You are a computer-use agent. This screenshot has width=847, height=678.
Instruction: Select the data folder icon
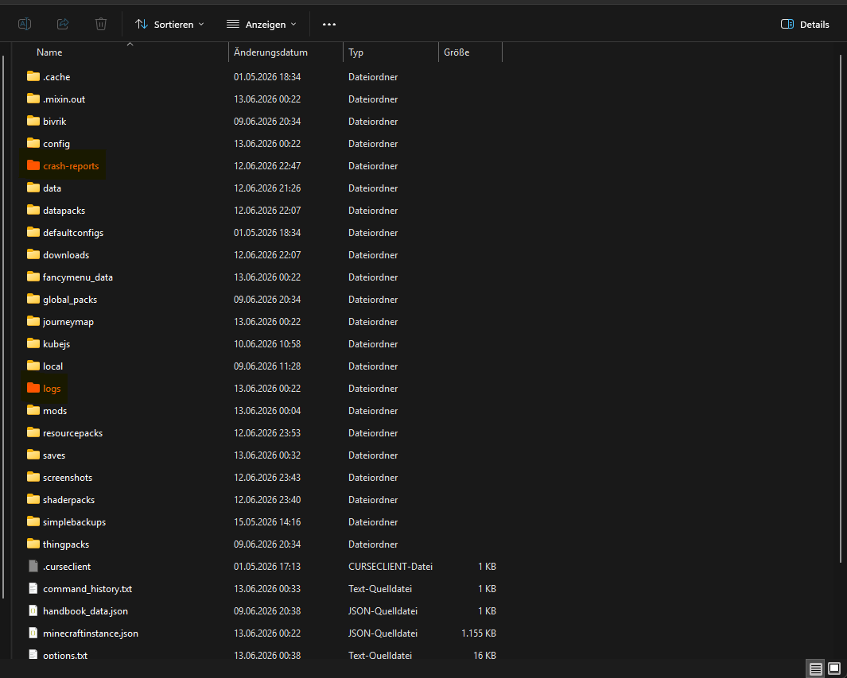(33, 188)
